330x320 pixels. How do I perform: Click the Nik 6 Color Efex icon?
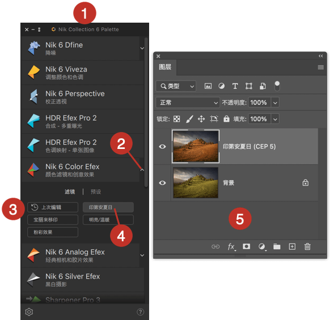pos(33,170)
